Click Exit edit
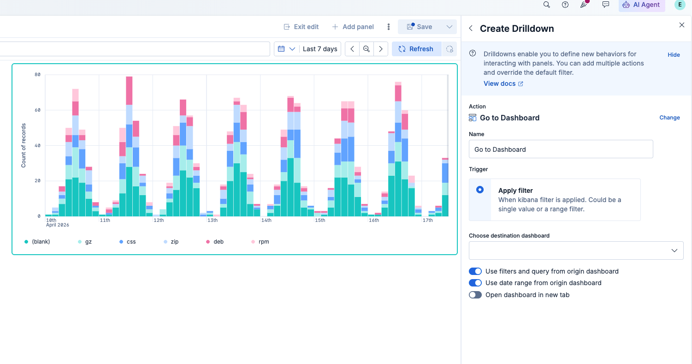This screenshot has width=692, height=364. [x=301, y=27]
